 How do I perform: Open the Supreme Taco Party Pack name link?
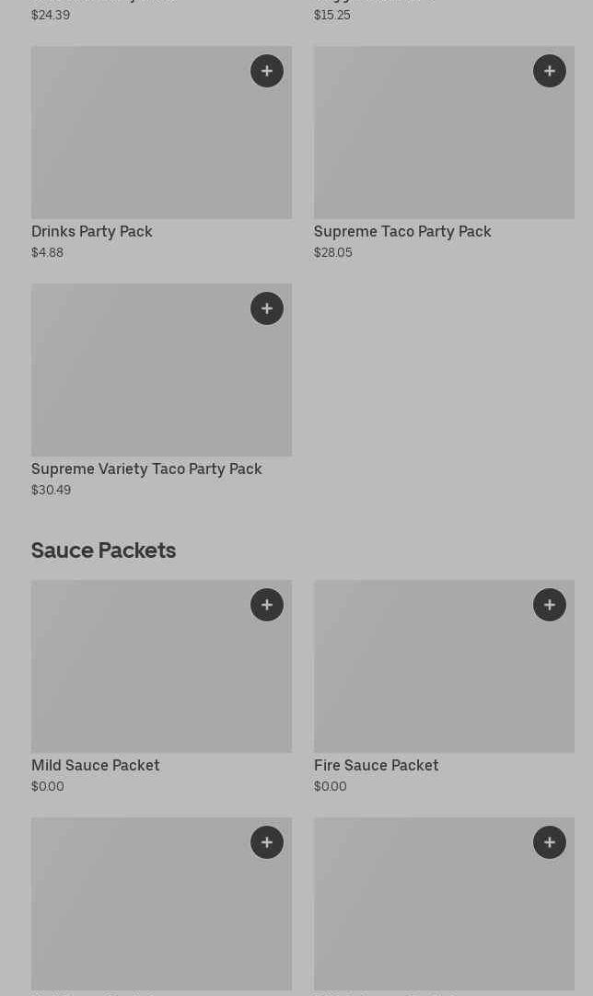[402, 232]
